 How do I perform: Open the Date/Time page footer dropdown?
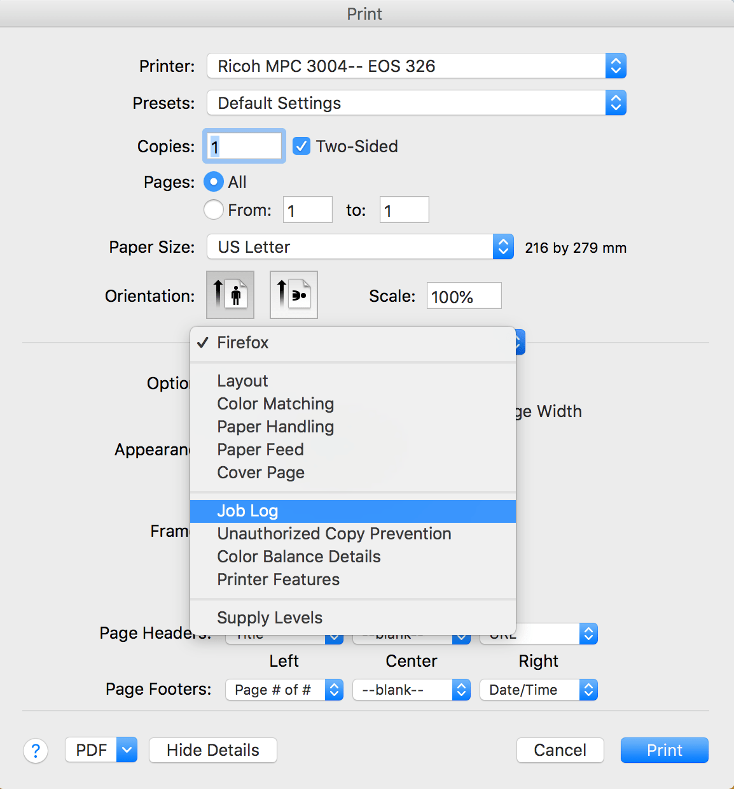[x=538, y=690]
